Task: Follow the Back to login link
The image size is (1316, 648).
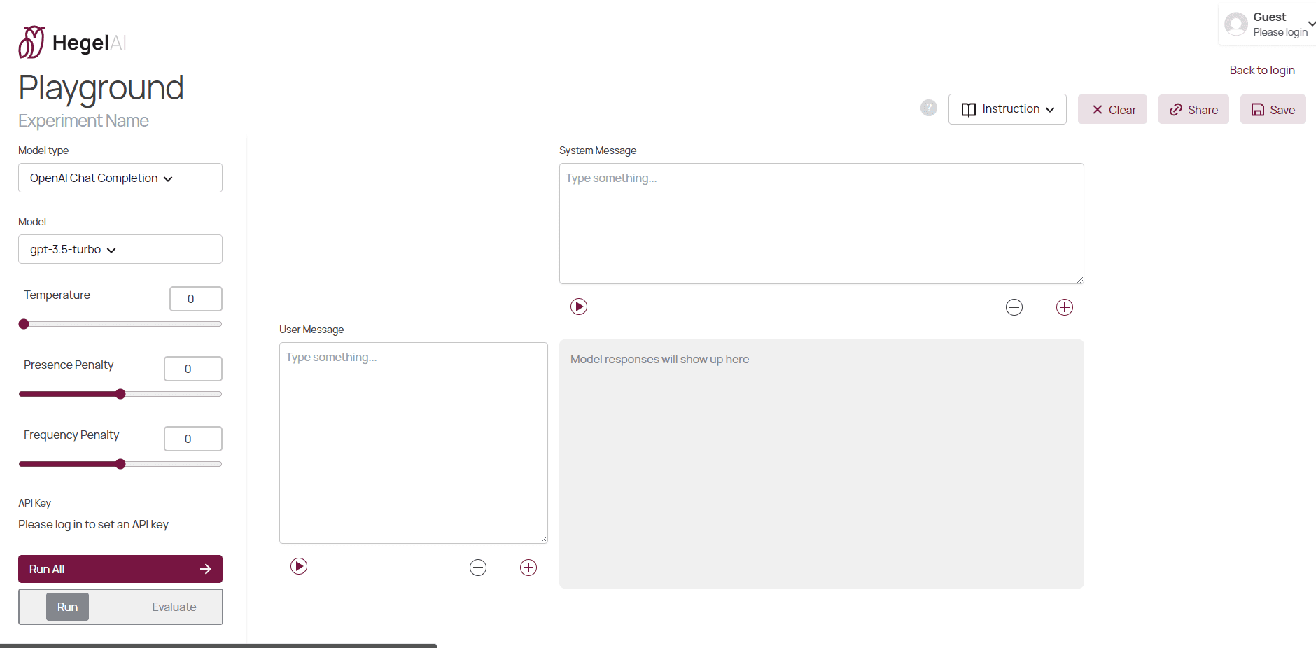Action: pyautogui.click(x=1262, y=70)
